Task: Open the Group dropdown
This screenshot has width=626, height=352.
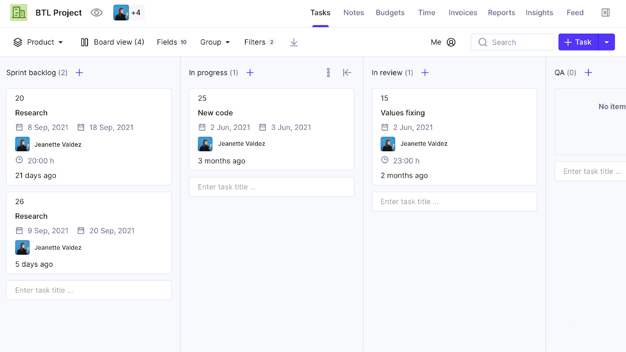Action: 214,42
